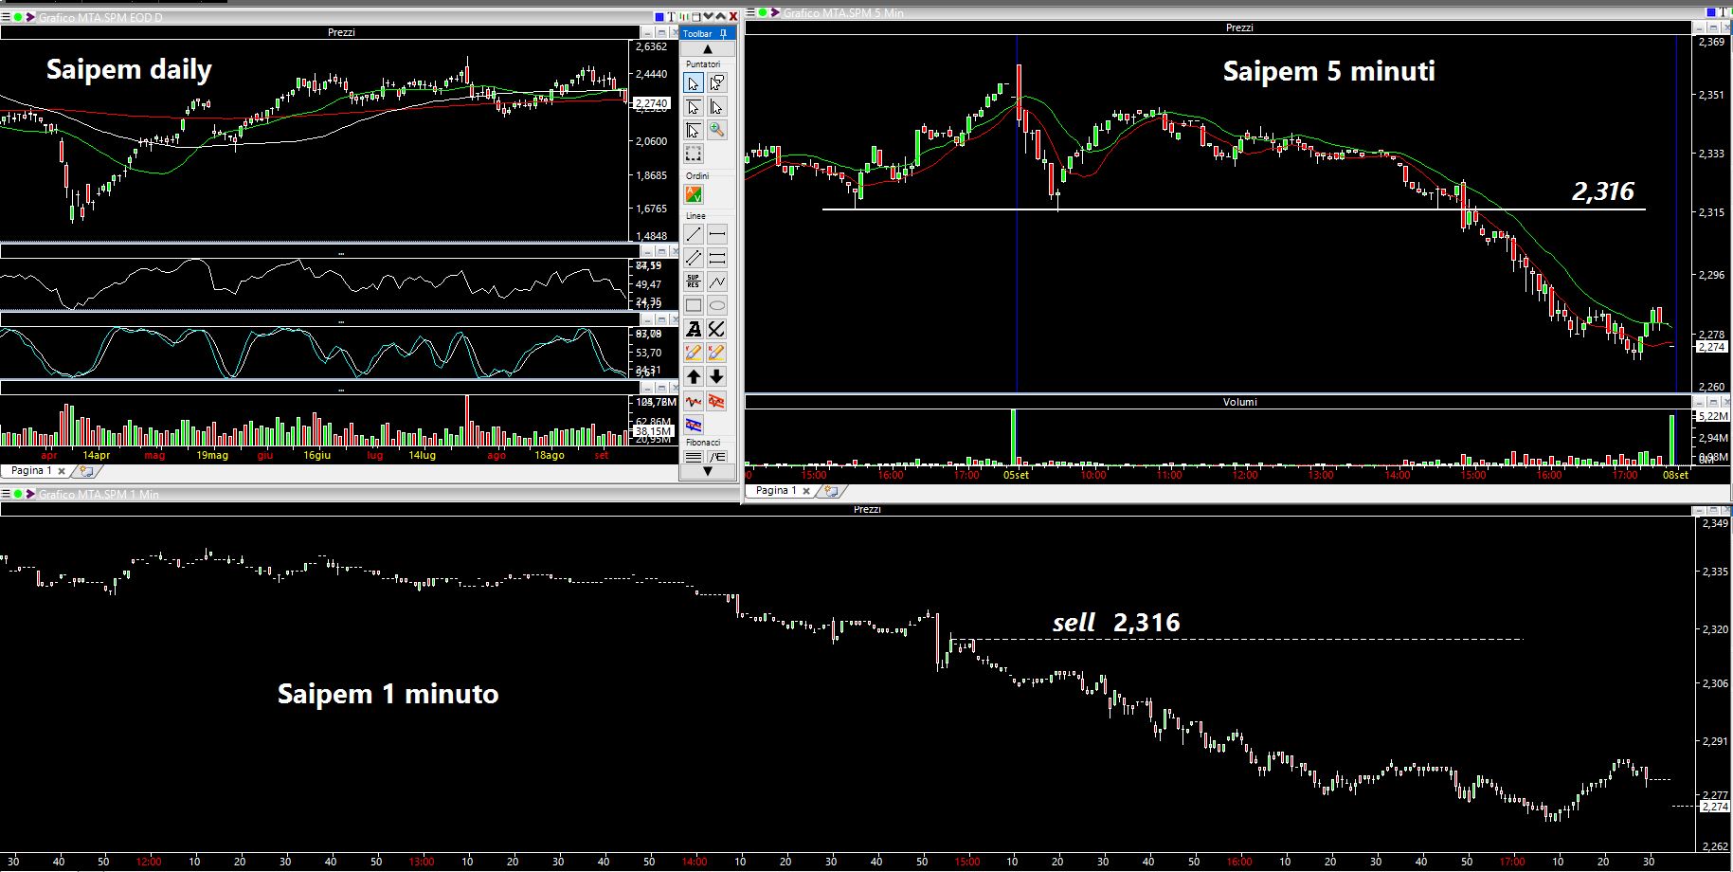Viewport: 1733px width, 872px height.
Task: Click the Prezzi header of the 1 Min chart
Action: click(x=867, y=509)
